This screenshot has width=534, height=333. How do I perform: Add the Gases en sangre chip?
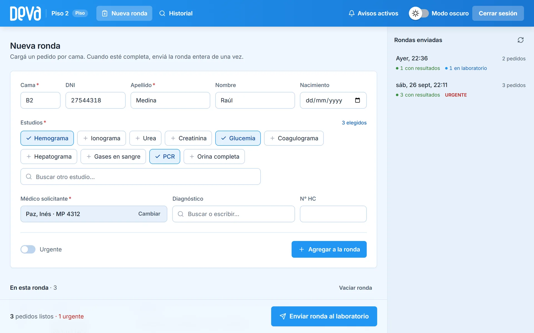click(113, 157)
